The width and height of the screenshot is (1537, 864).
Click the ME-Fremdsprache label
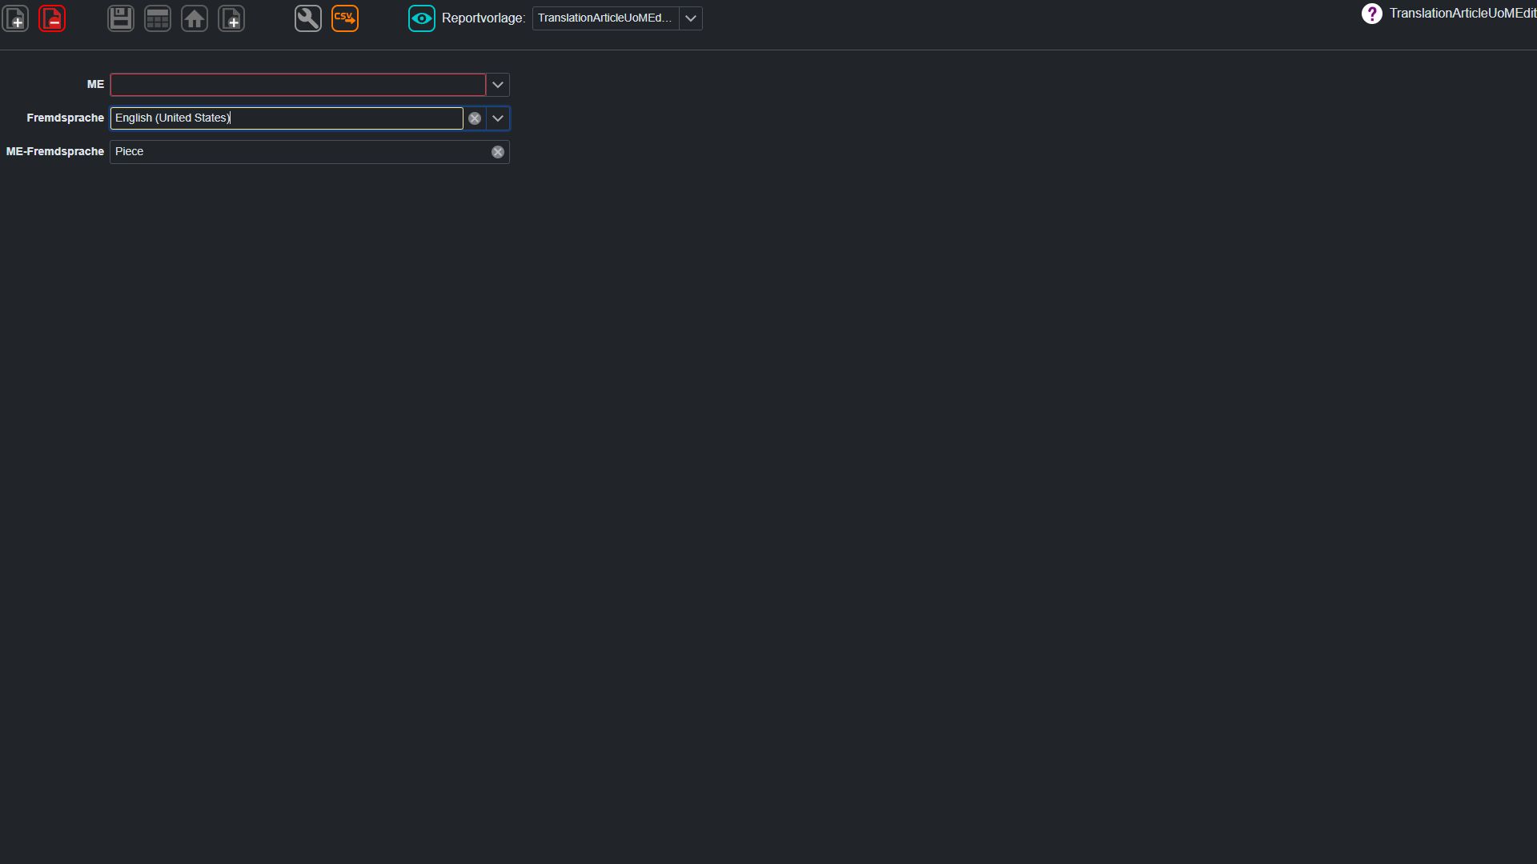point(55,152)
